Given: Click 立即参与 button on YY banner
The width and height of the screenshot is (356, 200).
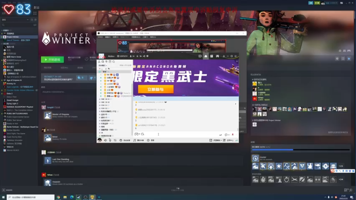Looking at the screenshot, I should pyautogui.click(x=156, y=89).
